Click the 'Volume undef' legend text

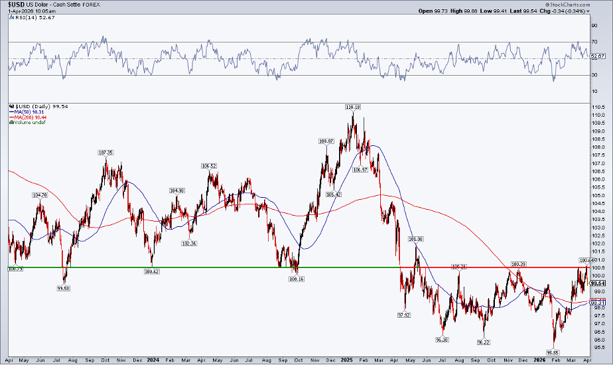[30, 123]
